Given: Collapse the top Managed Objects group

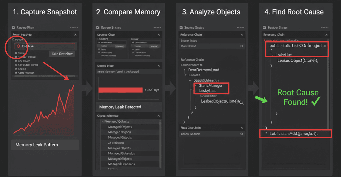Looking at the screenshot, I should pyautogui.click(x=103, y=121).
